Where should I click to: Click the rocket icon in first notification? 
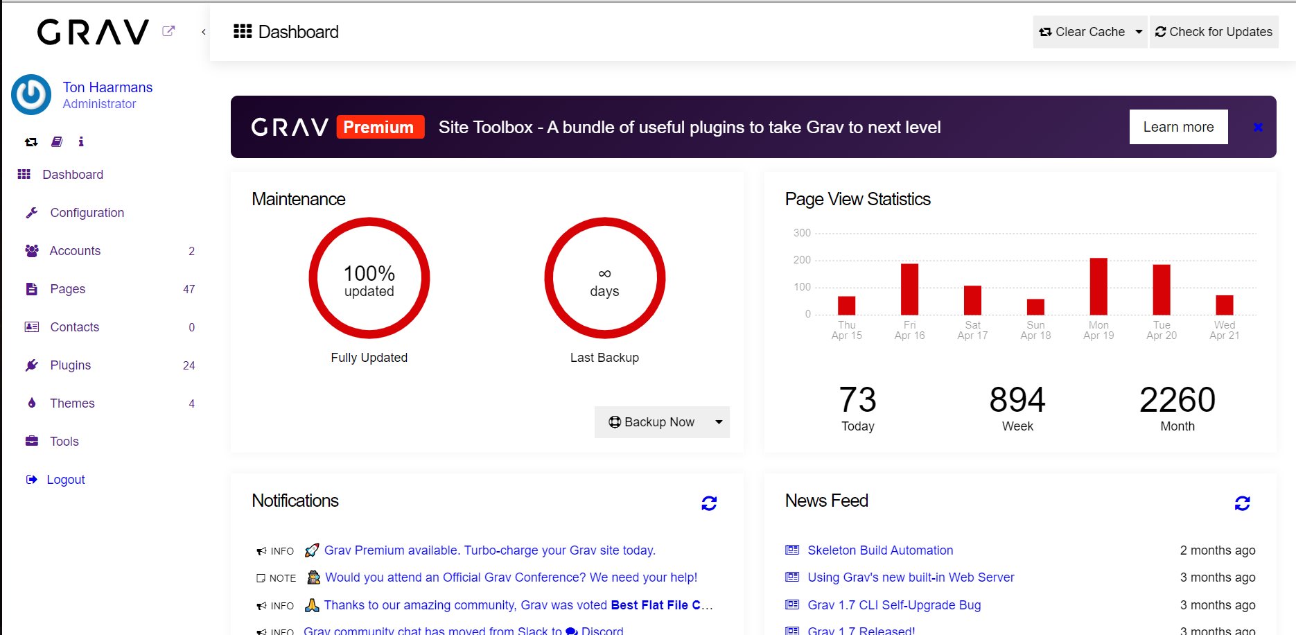[x=312, y=550]
